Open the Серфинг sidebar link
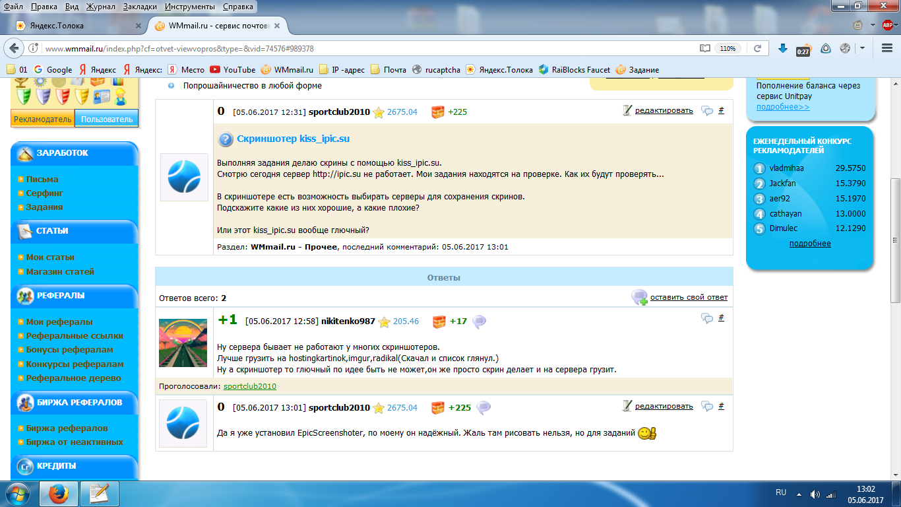The height and width of the screenshot is (507, 901). pos(45,193)
